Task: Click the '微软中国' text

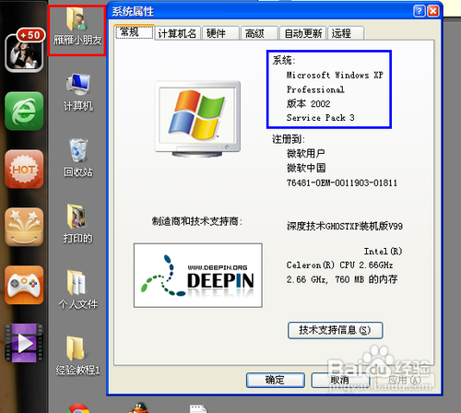Action: 306,168
